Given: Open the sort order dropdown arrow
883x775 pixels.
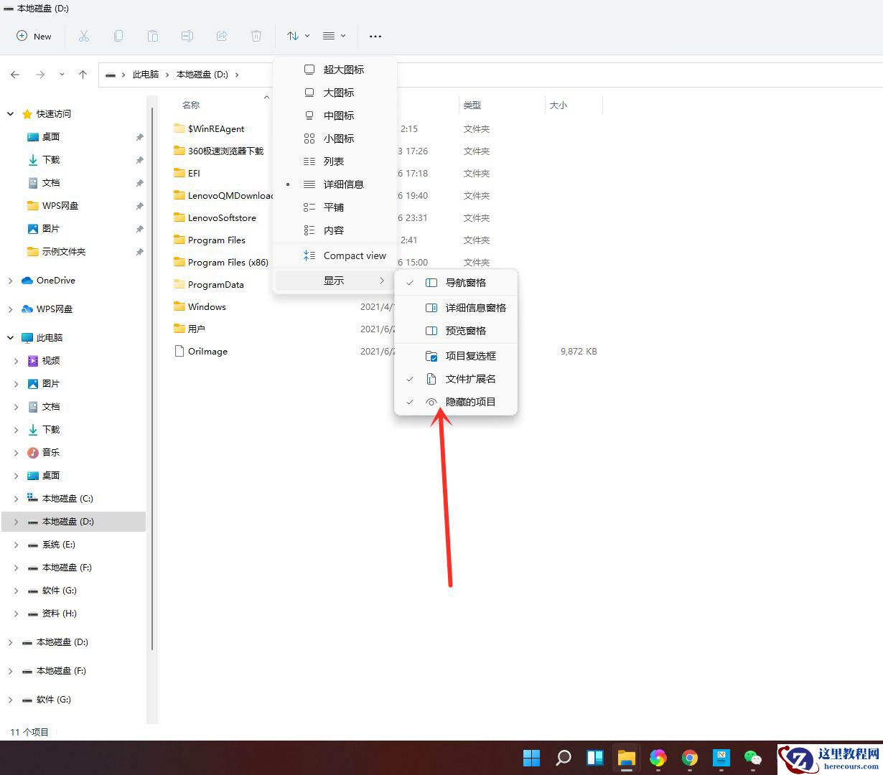Looking at the screenshot, I should tap(307, 36).
